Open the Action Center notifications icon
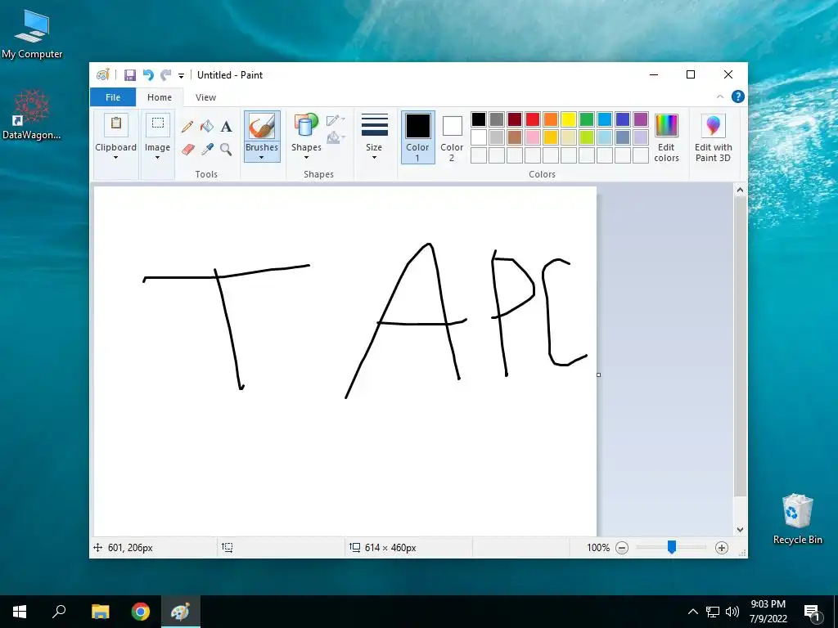Viewport: 838px width, 628px height. 812,612
